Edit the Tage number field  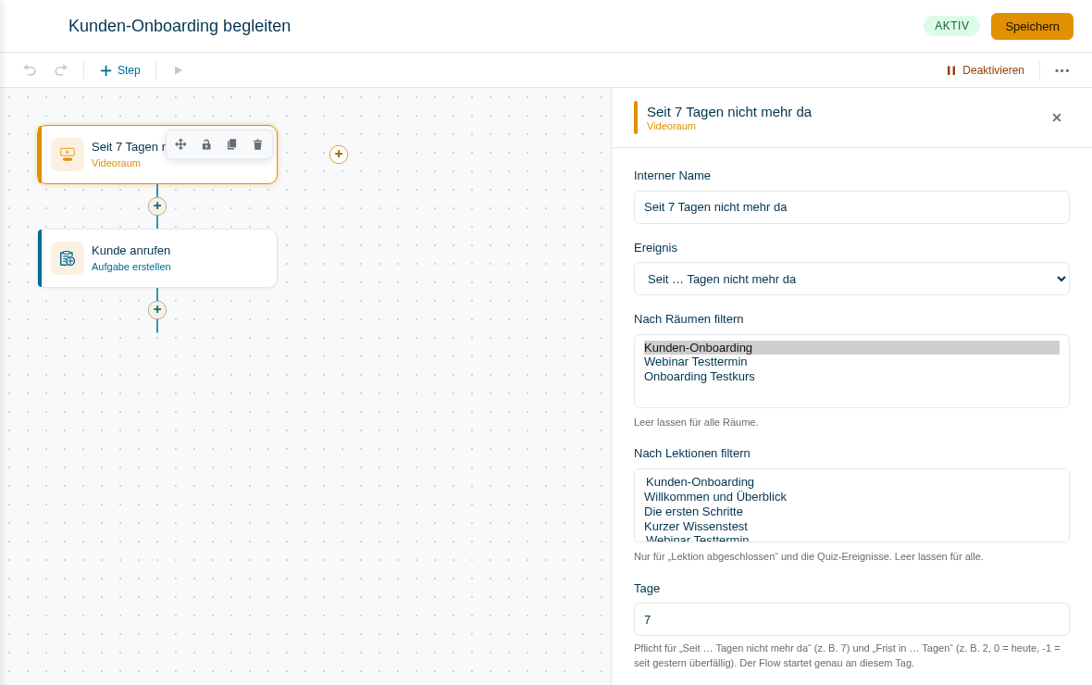tap(851, 619)
